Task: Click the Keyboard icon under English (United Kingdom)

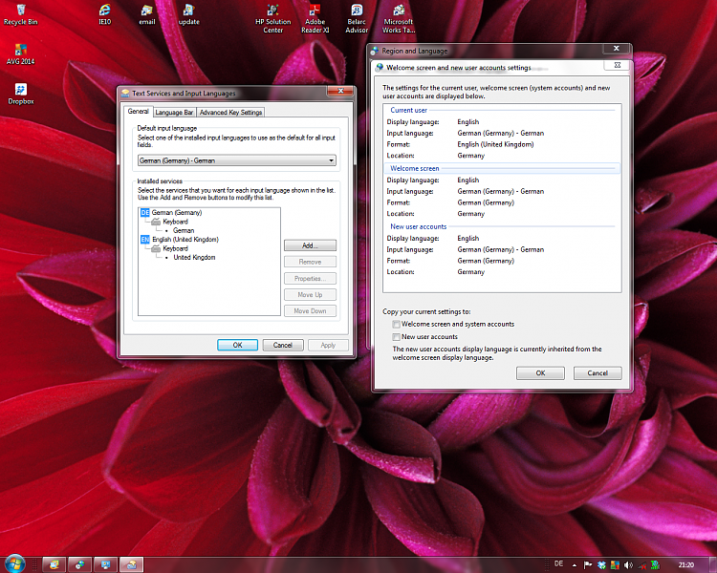Action: (x=156, y=248)
